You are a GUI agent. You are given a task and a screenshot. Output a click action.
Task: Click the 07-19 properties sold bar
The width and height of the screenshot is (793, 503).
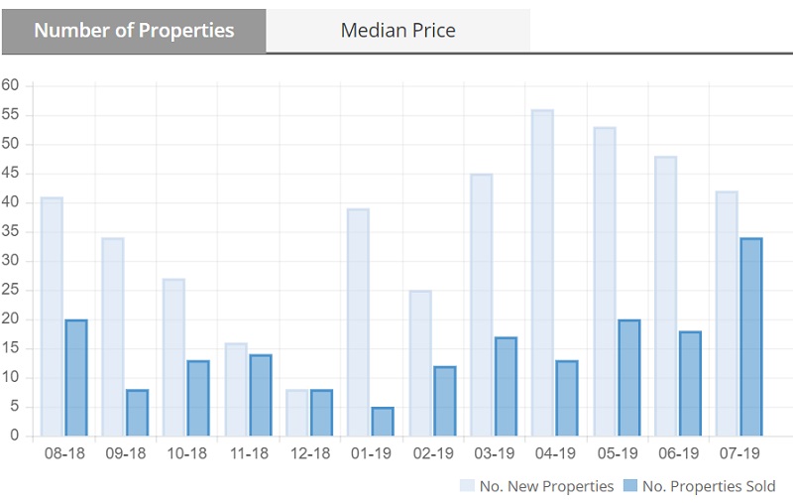(x=751, y=337)
